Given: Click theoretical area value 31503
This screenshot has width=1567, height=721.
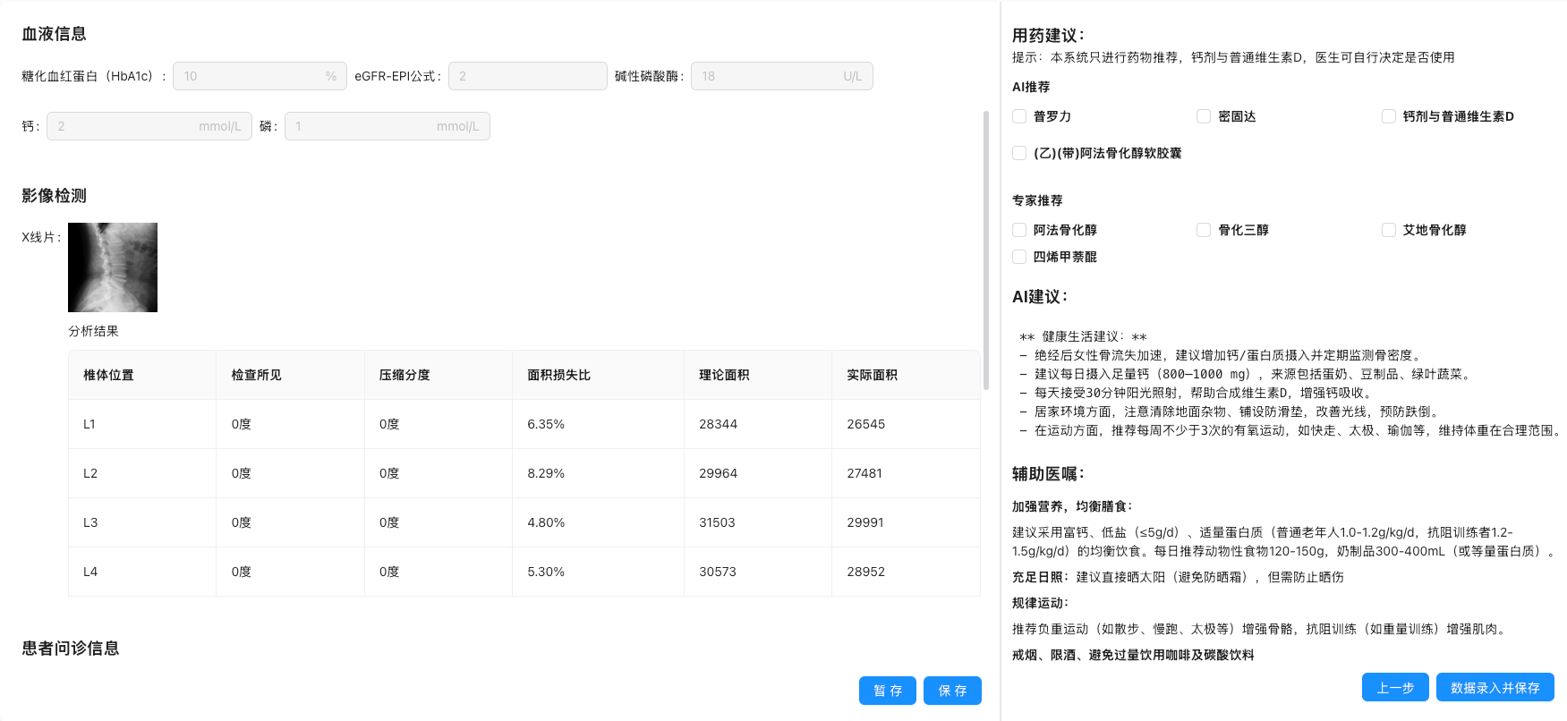Looking at the screenshot, I should (717, 522).
